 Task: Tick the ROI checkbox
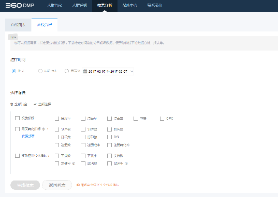click(x=109, y=137)
